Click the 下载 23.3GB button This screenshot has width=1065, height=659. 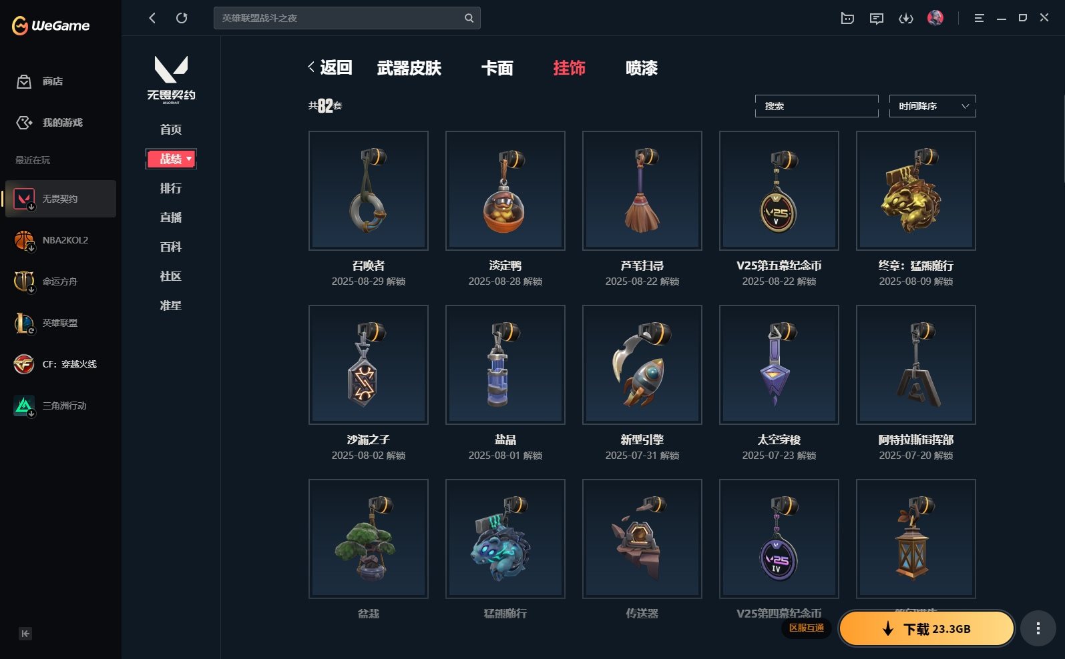coord(926,628)
